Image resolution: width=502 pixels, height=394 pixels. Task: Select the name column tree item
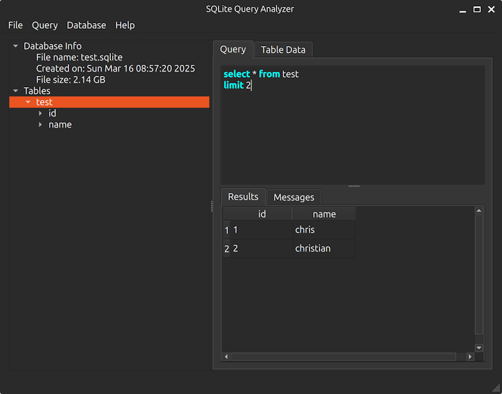60,124
